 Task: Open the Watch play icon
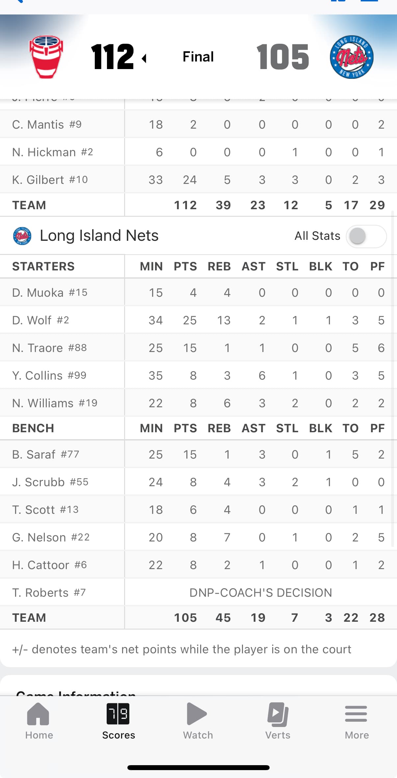(197, 714)
